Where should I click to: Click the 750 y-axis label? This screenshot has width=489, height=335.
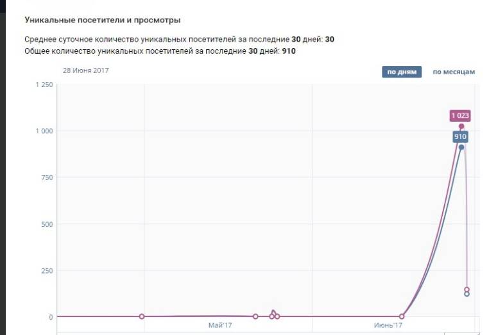point(46,177)
